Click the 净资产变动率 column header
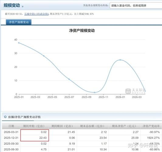 (151, 126)
